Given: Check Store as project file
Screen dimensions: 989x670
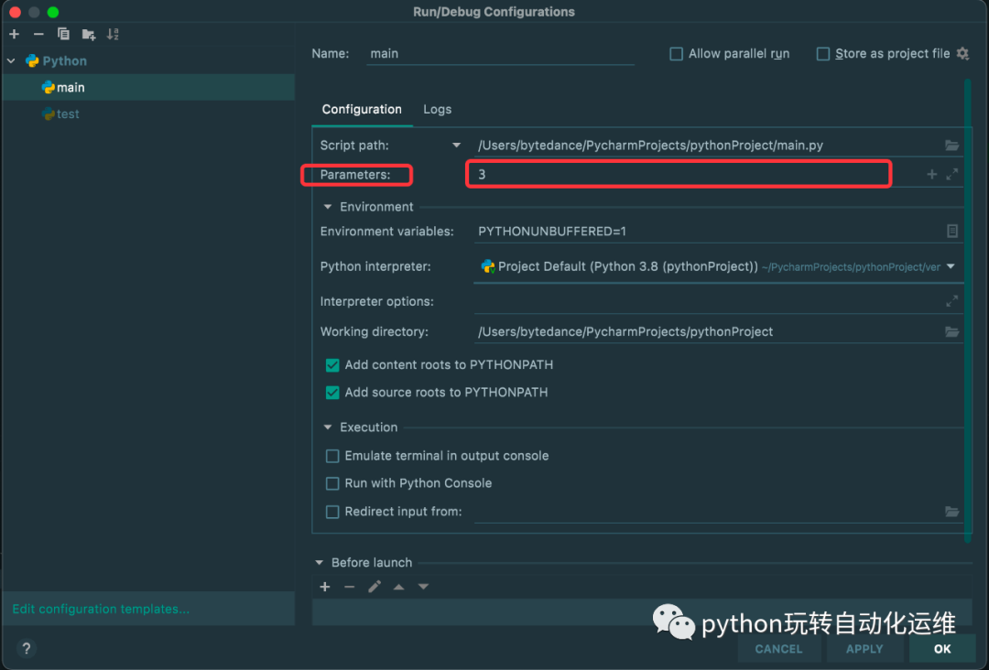Looking at the screenshot, I should pyautogui.click(x=823, y=54).
